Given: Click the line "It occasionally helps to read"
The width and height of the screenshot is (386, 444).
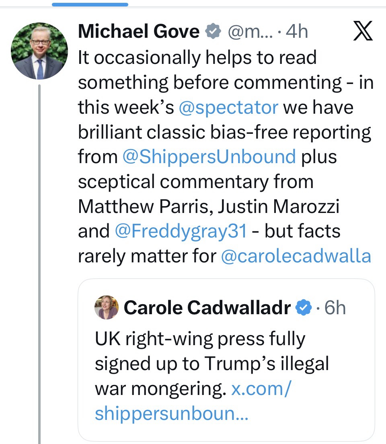Looking at the screenshot, I should 197,58.
